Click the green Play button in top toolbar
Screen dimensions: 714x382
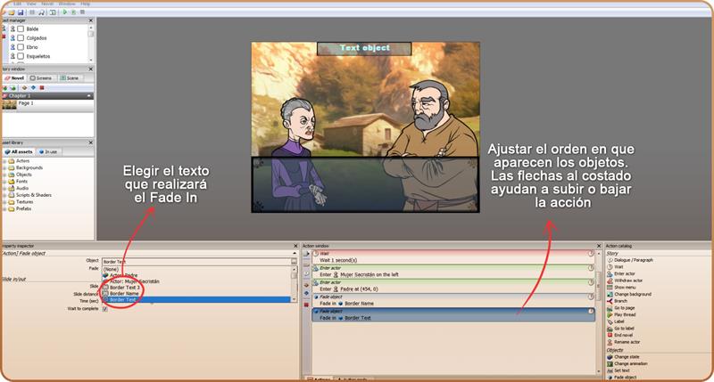pos(64,12)
